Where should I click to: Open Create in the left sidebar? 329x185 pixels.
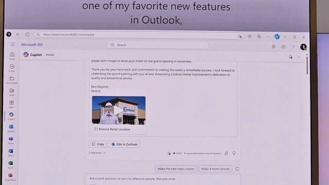pyautogui.click(x=12, y=68)
